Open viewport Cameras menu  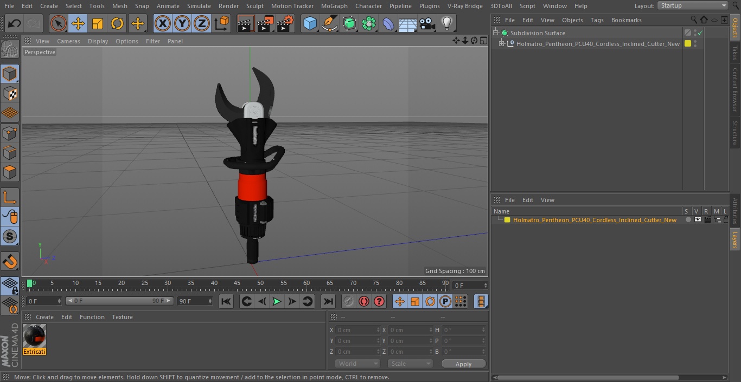(68, 41)
